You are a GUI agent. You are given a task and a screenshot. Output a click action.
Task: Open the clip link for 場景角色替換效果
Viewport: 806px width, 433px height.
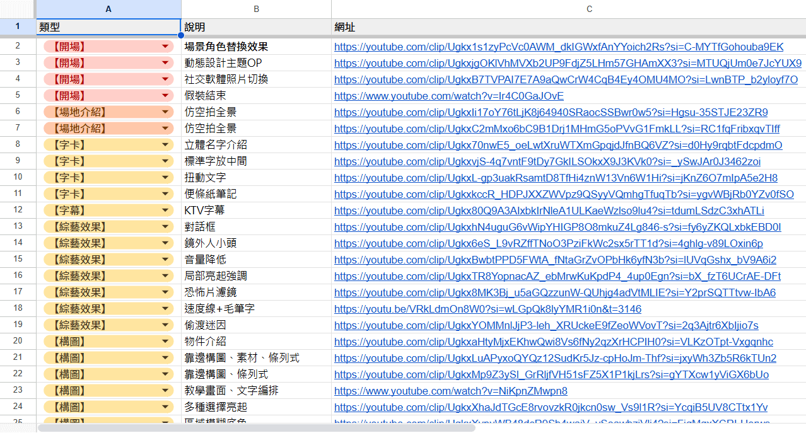click(558, 47)
